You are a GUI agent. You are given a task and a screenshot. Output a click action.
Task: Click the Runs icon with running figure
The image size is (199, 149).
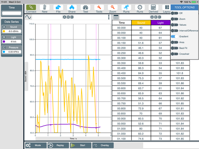pos(126,7)
